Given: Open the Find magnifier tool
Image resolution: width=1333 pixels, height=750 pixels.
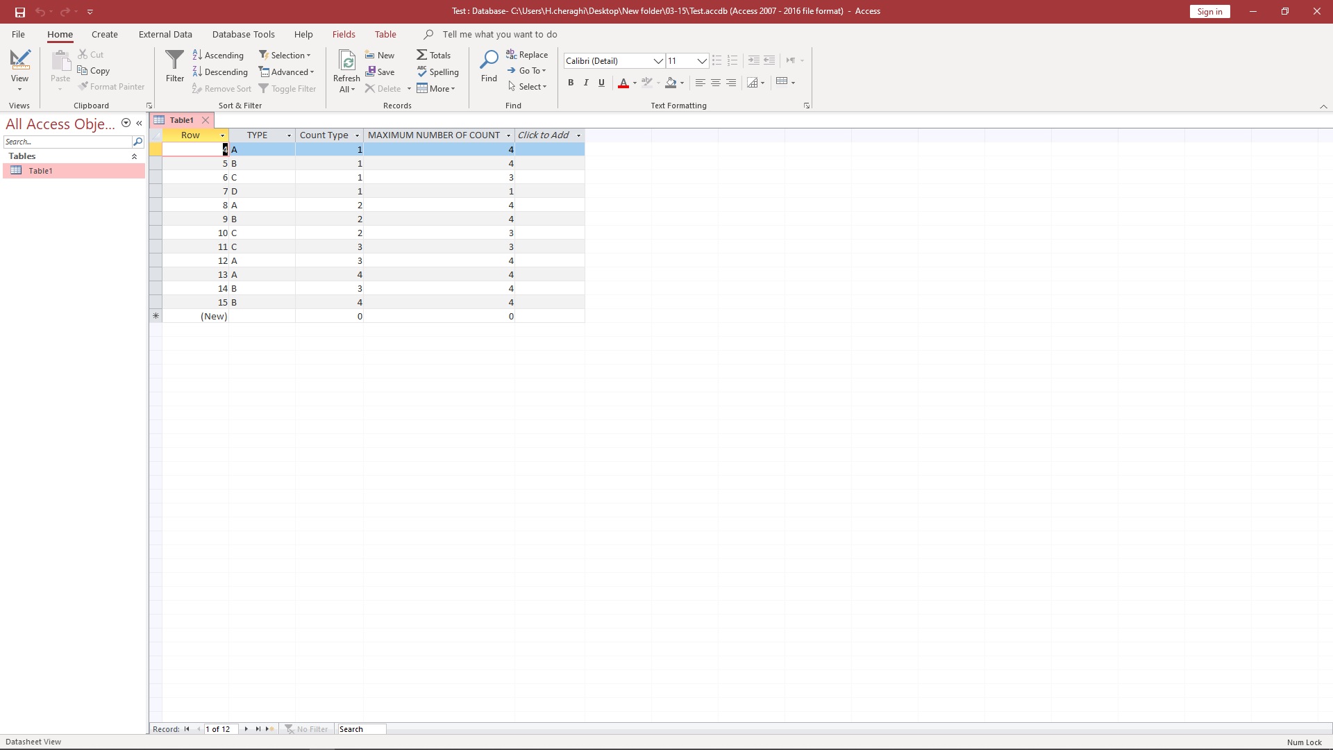Looking at the screenshot, I should pyautogui.click(x=489, y=61).
